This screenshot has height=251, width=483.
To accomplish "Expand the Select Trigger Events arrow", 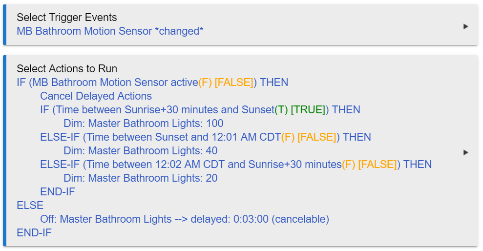I will click(x=465, y=26).
